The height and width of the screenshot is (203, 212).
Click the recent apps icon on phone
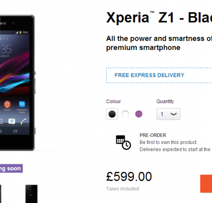point(15,131)
